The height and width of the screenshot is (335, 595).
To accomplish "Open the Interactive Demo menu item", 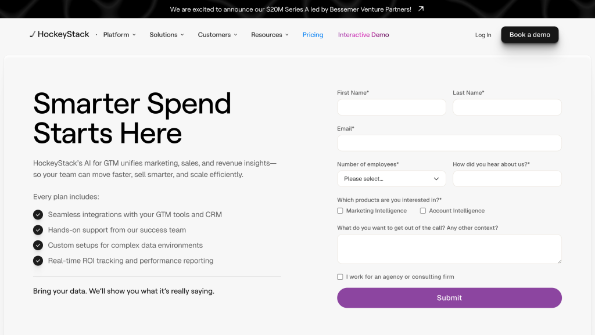I will [x=363, y=35].
